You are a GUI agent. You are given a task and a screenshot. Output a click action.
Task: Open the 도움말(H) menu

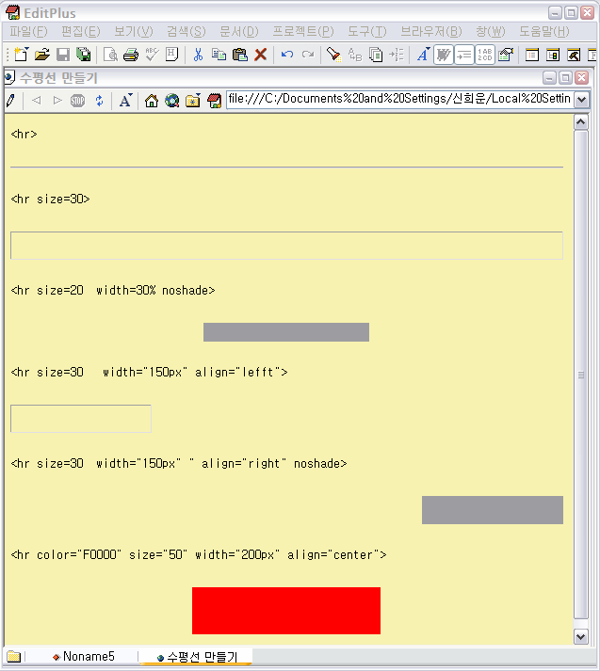point(544,32)
